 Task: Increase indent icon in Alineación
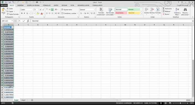pos(59,13)
